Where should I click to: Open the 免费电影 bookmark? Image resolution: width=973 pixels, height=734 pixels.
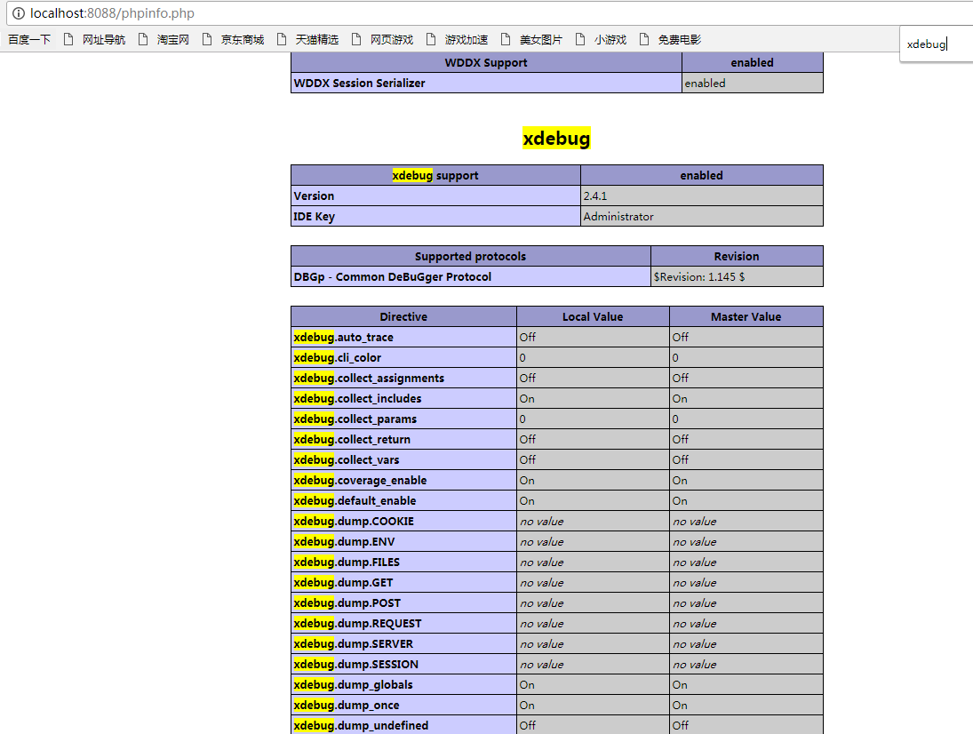pyautogui.click(x=671, y=40)
